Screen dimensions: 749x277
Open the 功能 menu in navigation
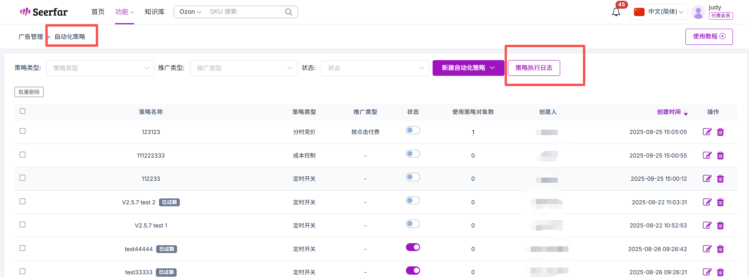(124, 12)
